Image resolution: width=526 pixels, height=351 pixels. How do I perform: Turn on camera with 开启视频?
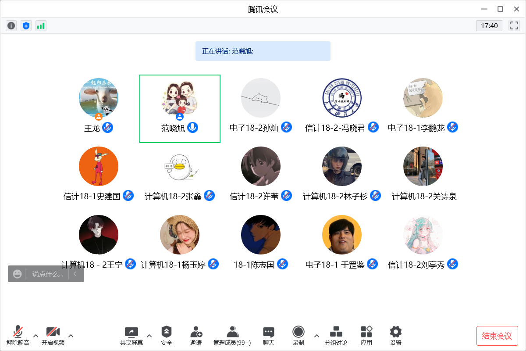(x=53, y=336)
